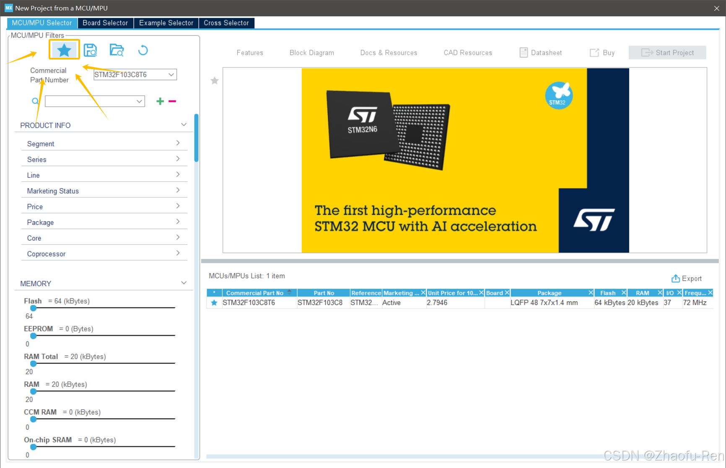Click the Datasheet button label
The height and width of the screenshot is (468, 726).
[x=546, y=53]
